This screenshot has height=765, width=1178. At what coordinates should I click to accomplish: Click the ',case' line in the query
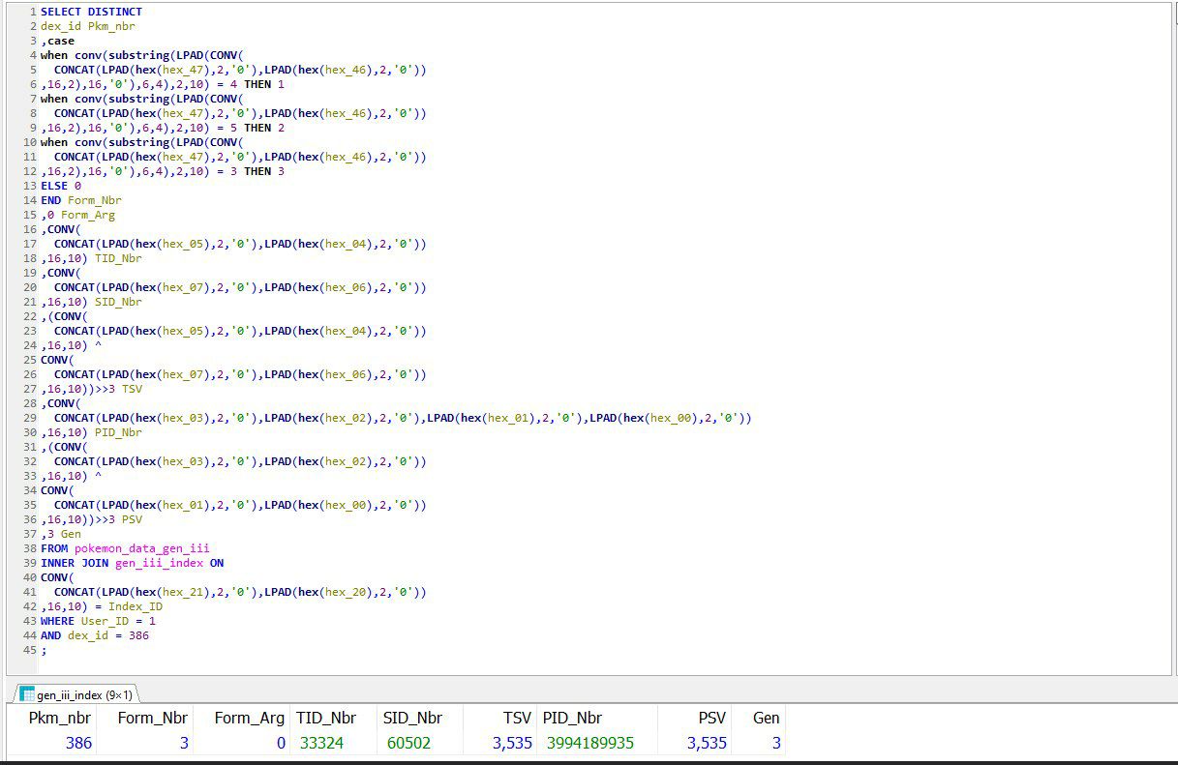(57, 41)
